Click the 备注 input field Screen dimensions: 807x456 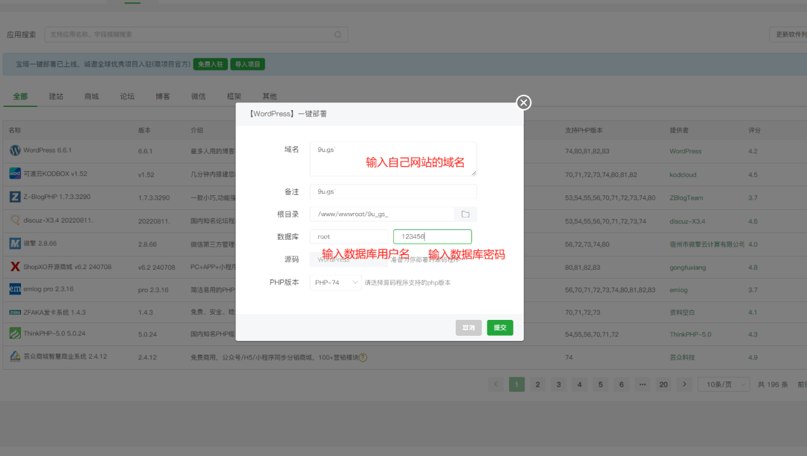point(393,191)
